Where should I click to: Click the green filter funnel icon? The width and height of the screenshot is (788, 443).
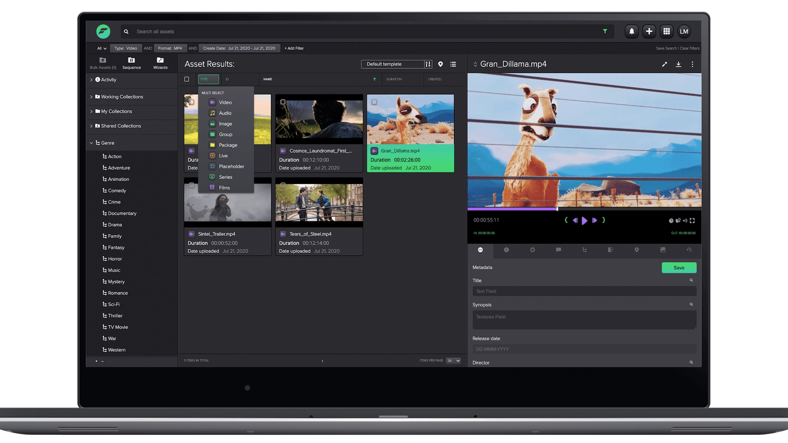click(605, 31)
